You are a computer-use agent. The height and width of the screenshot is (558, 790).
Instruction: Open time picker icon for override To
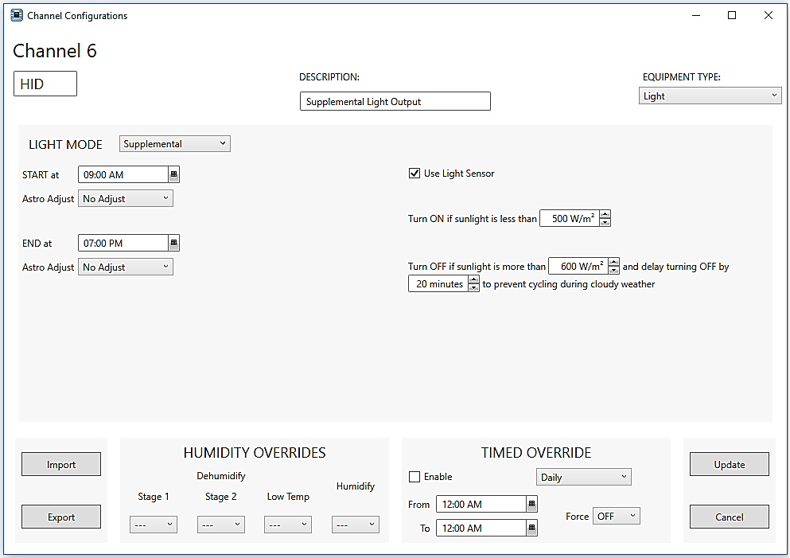pos(531,528)
